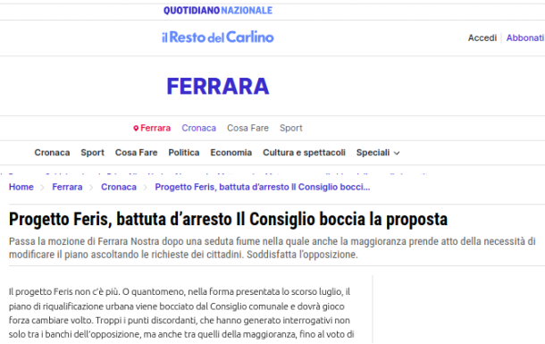Screen dimensions: 545x344
Task: Click Ferrara in the breadcrumb trail
Action: [67, 187]
